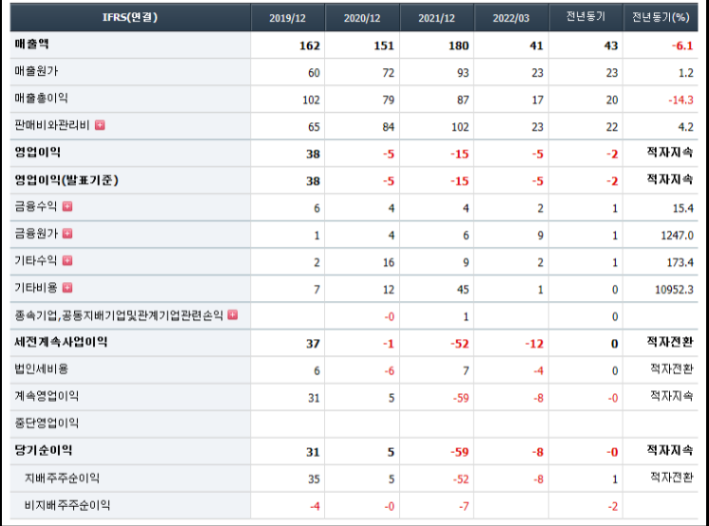Image resolution: width=709 pixels, height=526 pixels.
Task: Click the 전년동기(%) column header
Action: 661,17
